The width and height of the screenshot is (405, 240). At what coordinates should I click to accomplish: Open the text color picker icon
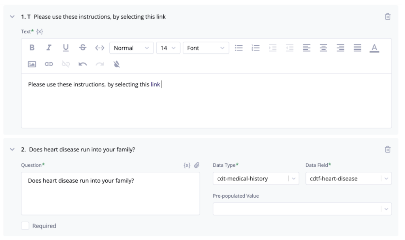[x=374, y=48]
